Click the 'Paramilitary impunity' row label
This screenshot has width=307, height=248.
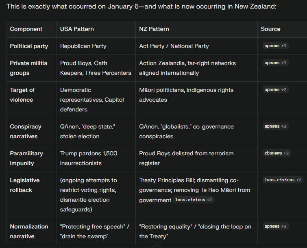(26, 158)
